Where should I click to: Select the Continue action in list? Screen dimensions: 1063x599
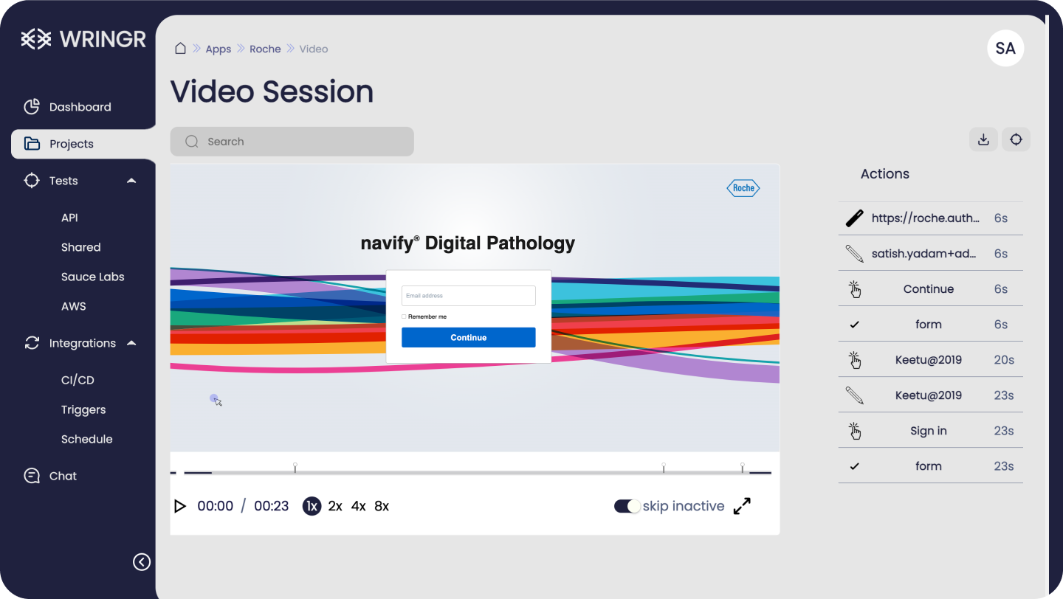tap(931, 288)
